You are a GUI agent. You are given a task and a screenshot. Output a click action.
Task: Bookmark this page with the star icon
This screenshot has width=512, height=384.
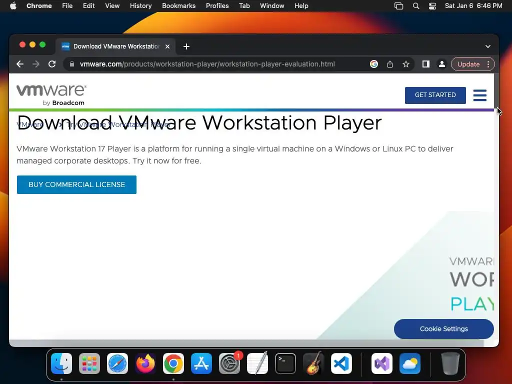click(x=406, y=64)
